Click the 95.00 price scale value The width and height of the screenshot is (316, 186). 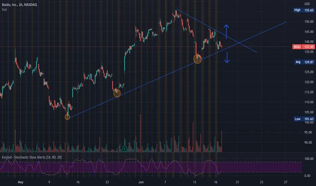point(308,132)
